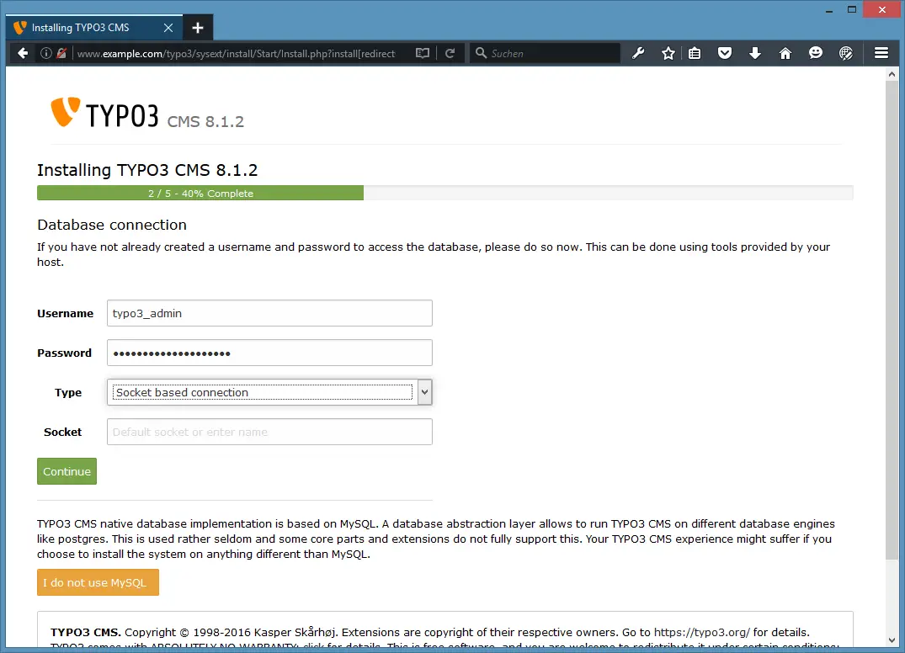Open site information (i) icon
This screenshot has width=905, height=653.
click(x=46, y=54)
